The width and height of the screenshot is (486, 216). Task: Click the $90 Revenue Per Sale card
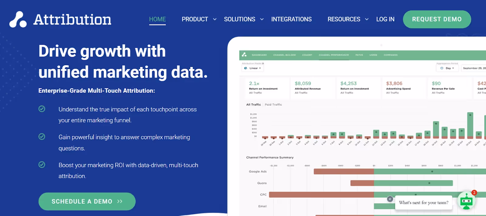pyautogui.click(x=450, y=88)
